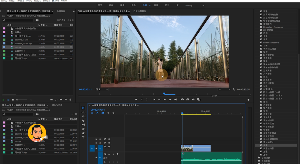Screen dimensions: 300x164
Task: Switch to 颜色 workspace
Action: point(134,5)
